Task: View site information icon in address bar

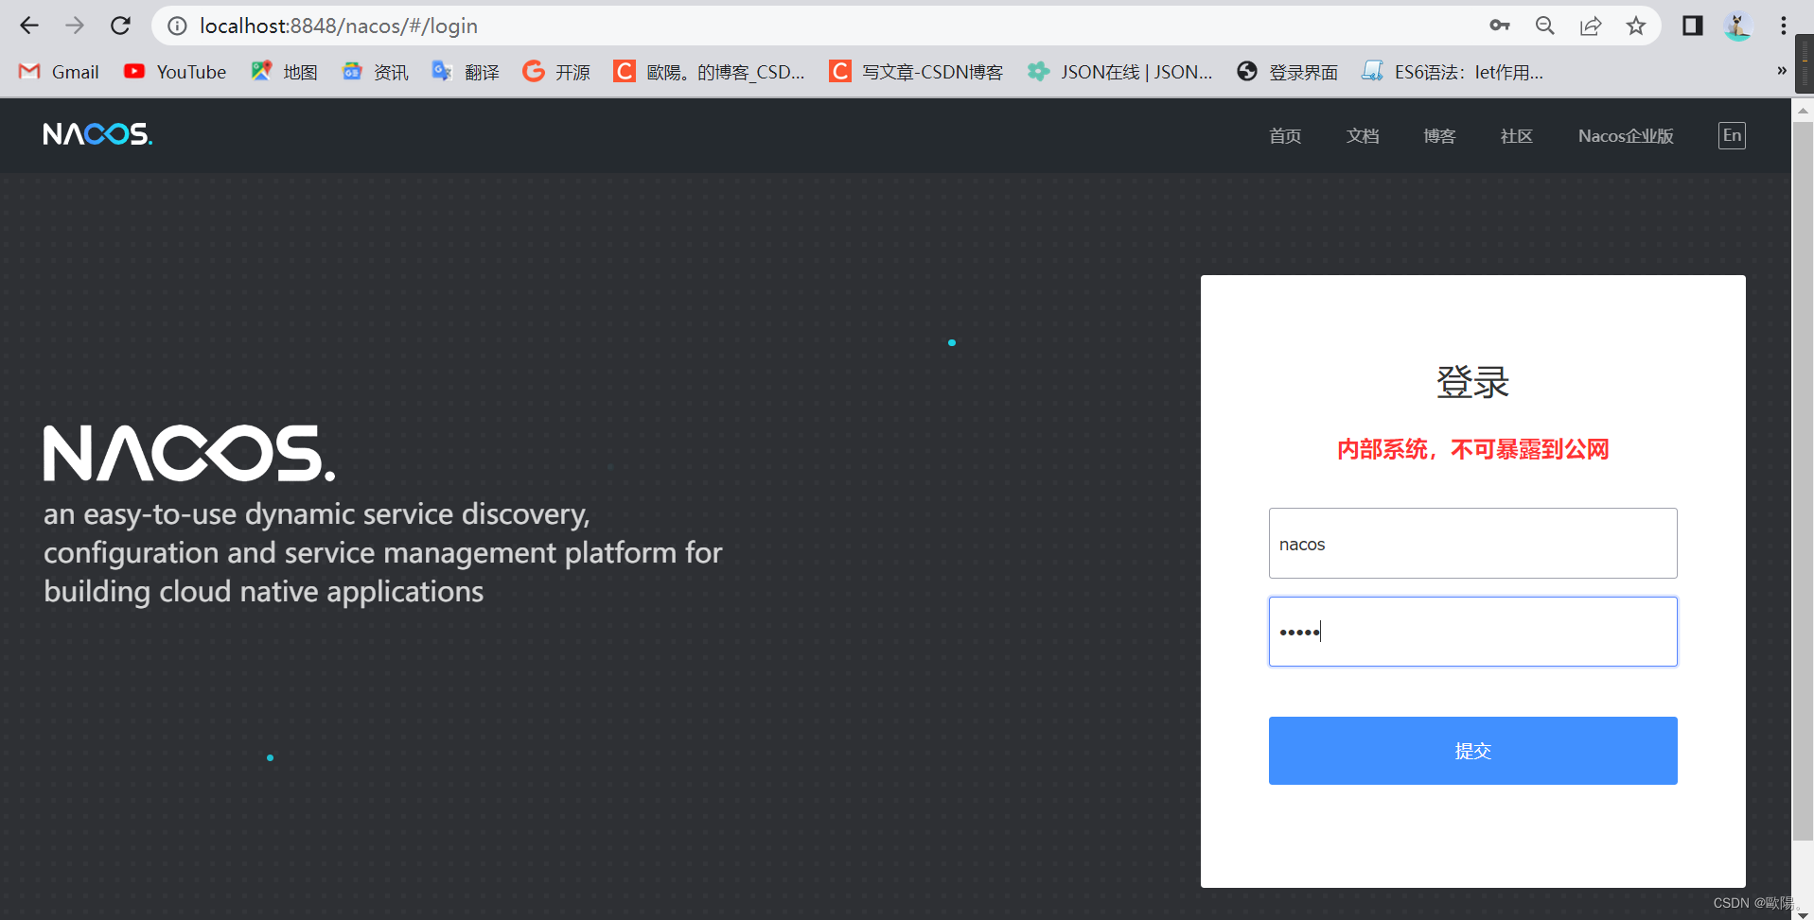Action: click(177, 26)
